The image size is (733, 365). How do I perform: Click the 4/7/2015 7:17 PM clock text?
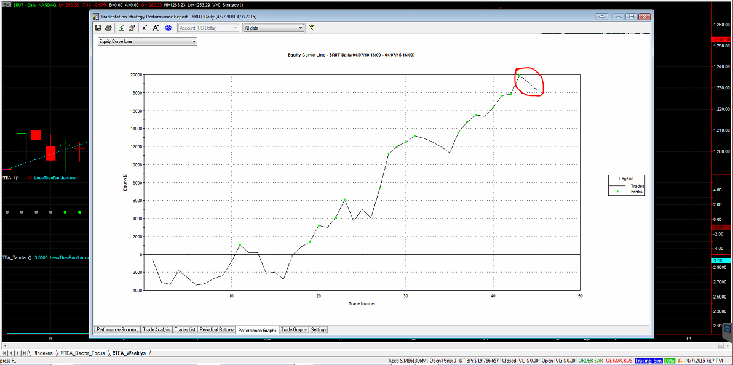pyautogui.click(x=704, y=361)
